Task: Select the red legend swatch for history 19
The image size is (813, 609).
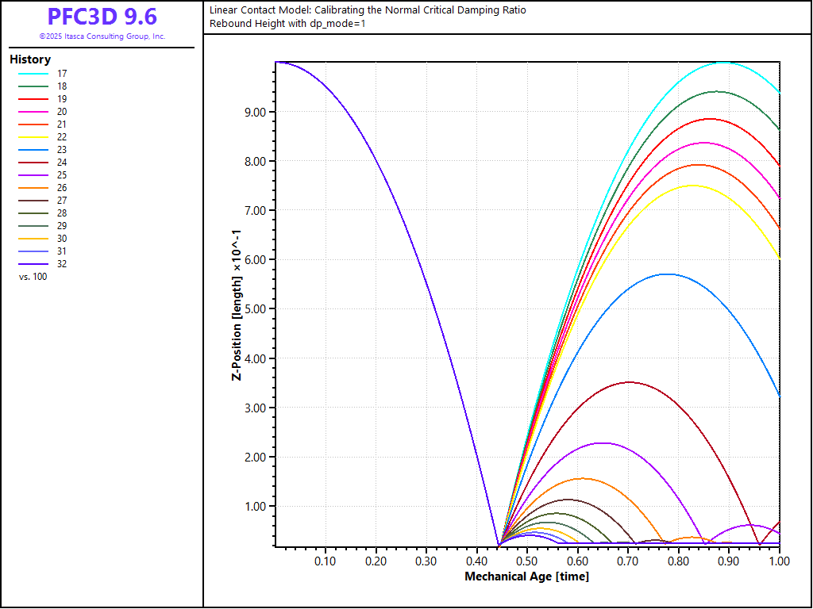Action: (x=33, y=99)
